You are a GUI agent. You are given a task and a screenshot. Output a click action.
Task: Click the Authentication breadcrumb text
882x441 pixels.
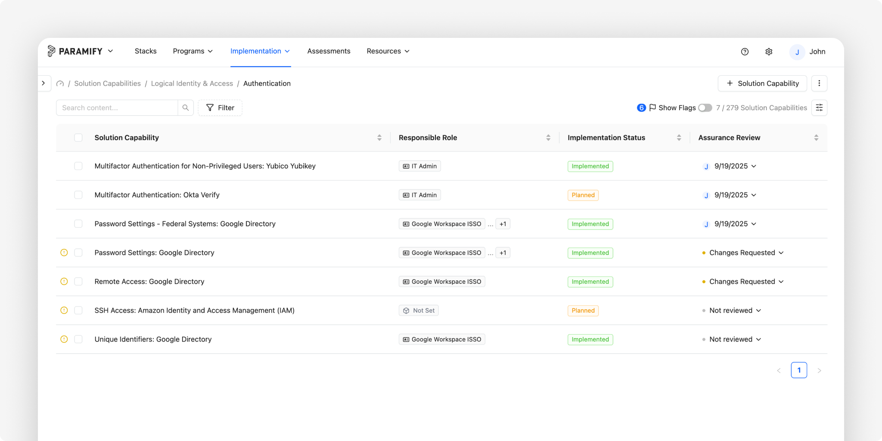coord(267,84)
